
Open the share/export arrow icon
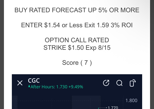[x=106, y=83]
